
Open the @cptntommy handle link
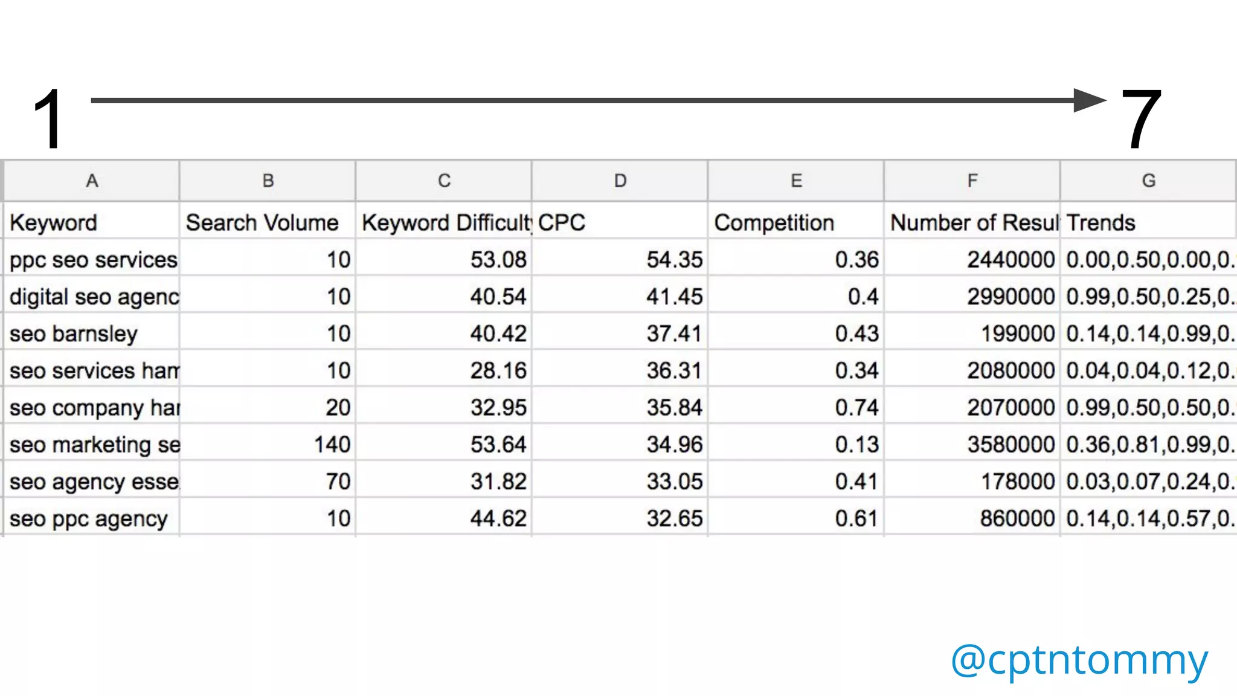tap(1079, 659)
